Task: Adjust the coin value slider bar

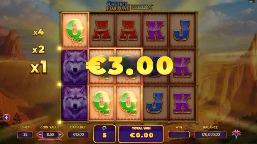Action: tap(50, 140)
